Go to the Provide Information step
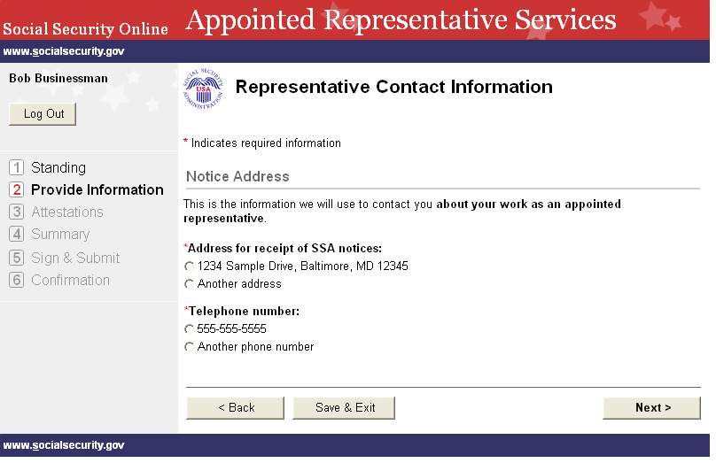The image size is (716, 463). 97,189
